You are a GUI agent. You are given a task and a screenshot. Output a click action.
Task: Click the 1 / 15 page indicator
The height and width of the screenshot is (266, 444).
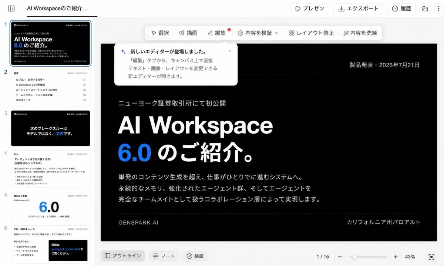[x=323, y=257]
